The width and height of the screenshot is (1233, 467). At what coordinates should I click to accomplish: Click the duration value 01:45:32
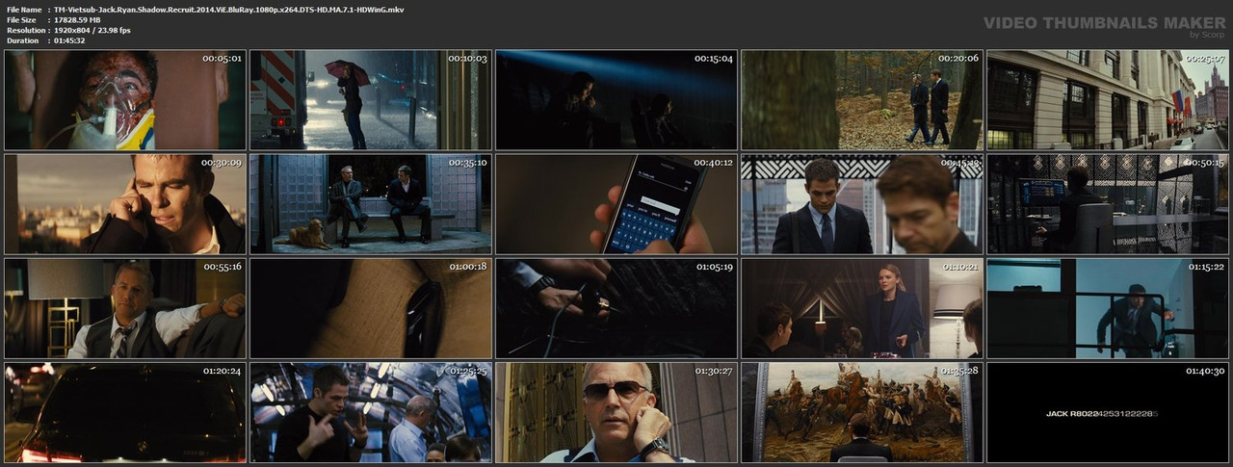point(69,41)
